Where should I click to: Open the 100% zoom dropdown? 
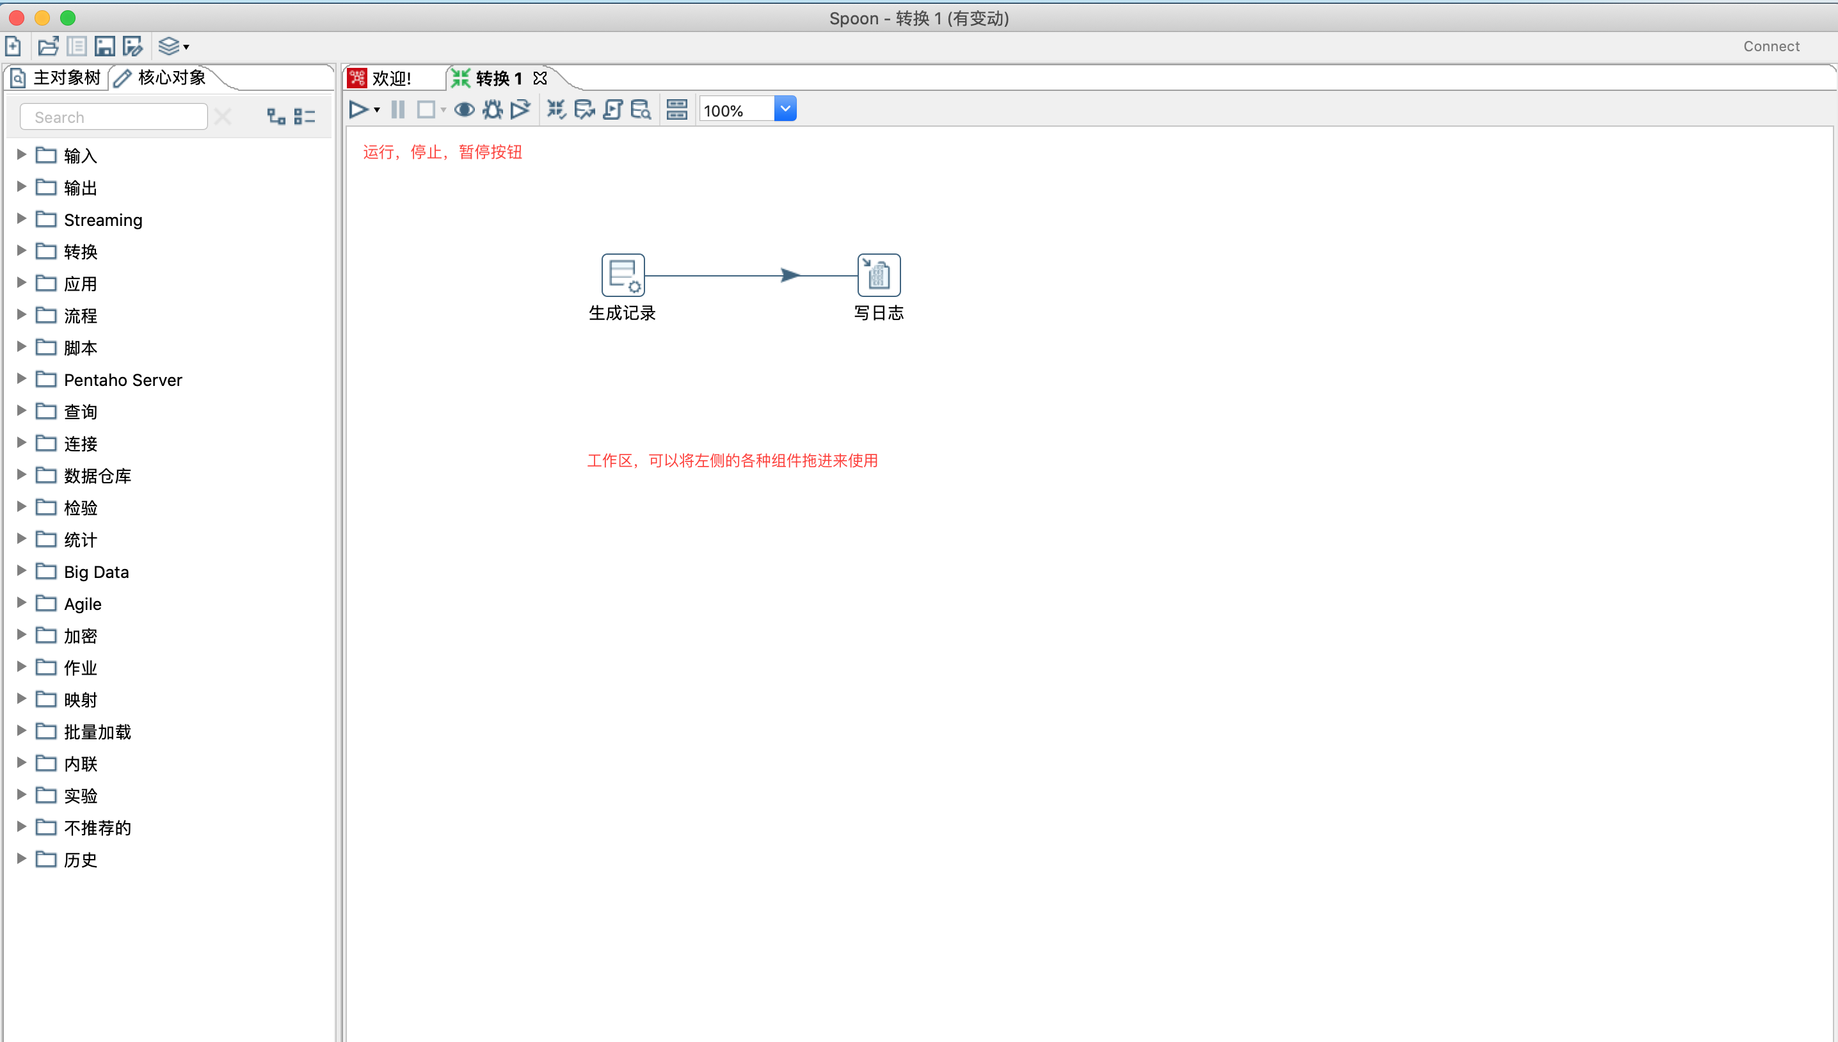coord(785,109)
